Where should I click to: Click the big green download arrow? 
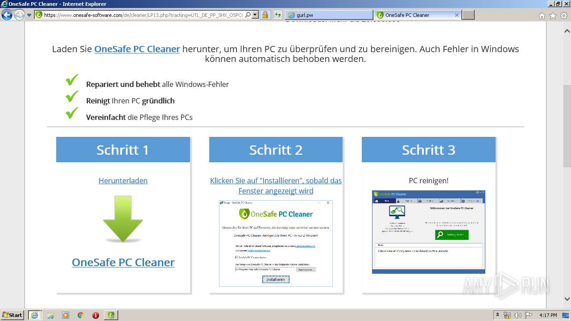123,219
